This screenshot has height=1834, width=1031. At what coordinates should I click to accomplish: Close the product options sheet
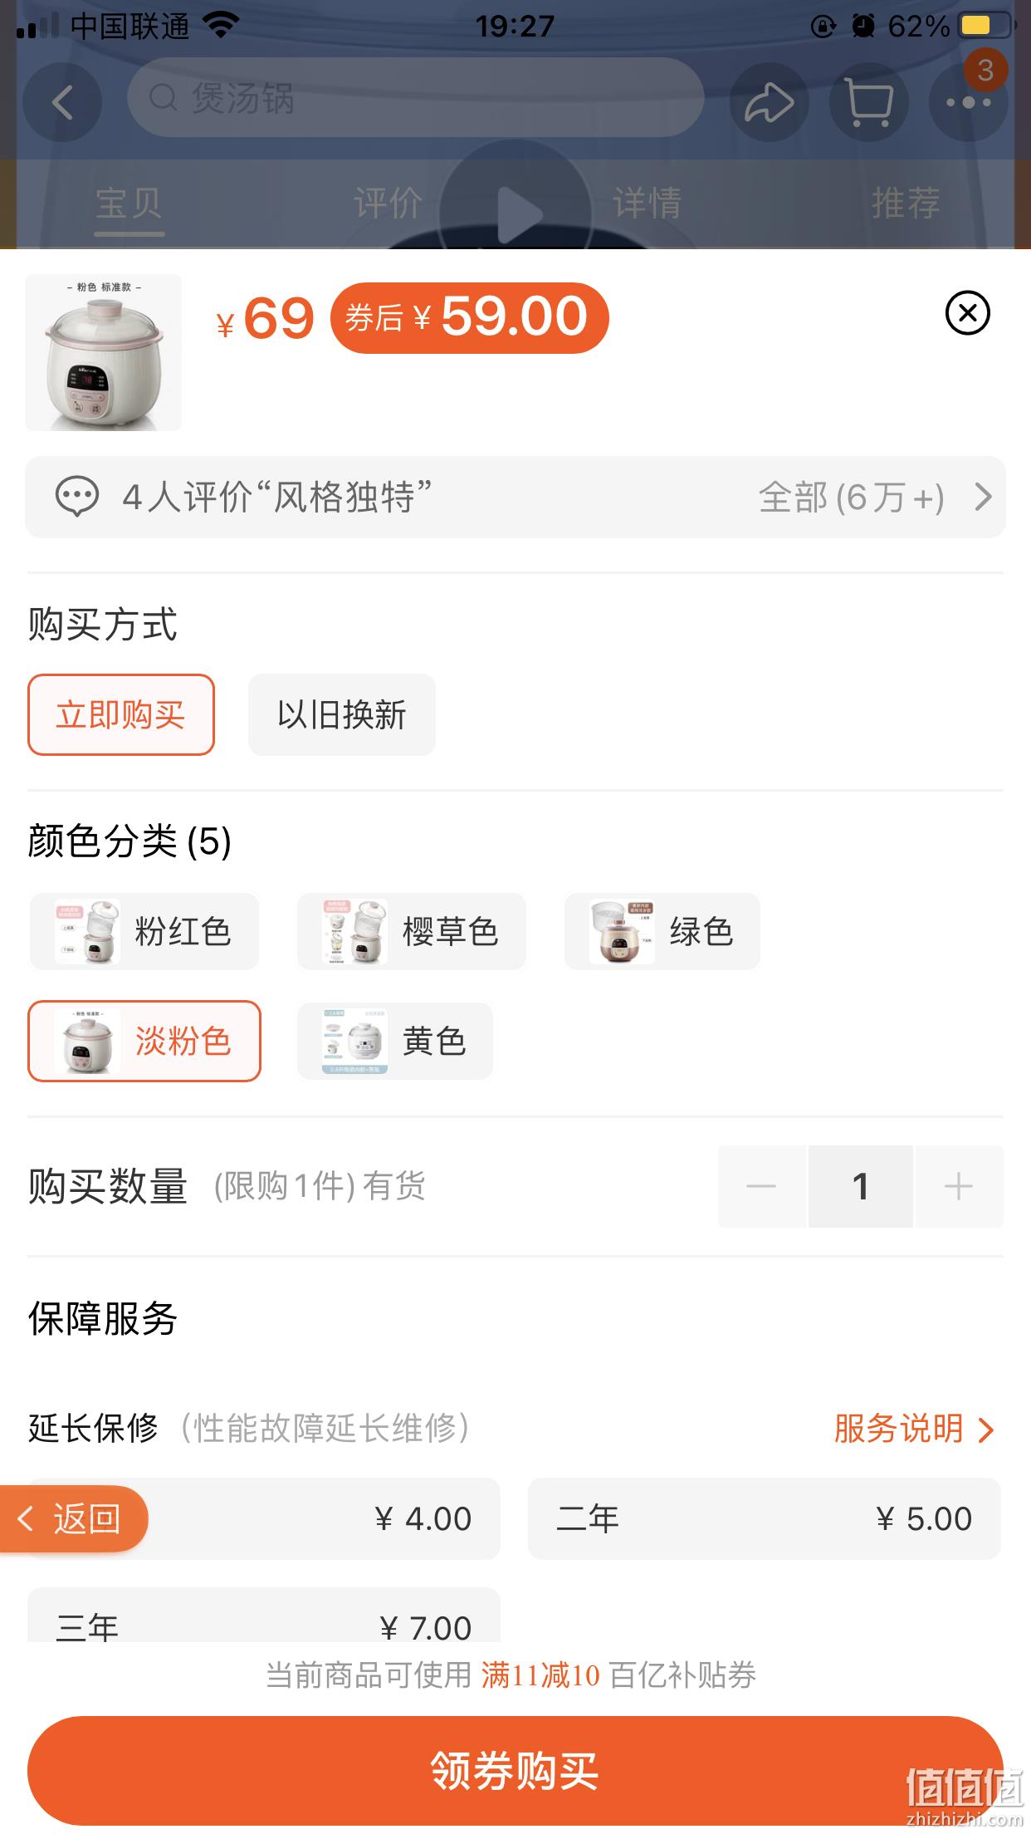coord(968,313)
